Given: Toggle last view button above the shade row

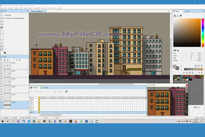Looking at the screenshot, I should pos(202,66).
